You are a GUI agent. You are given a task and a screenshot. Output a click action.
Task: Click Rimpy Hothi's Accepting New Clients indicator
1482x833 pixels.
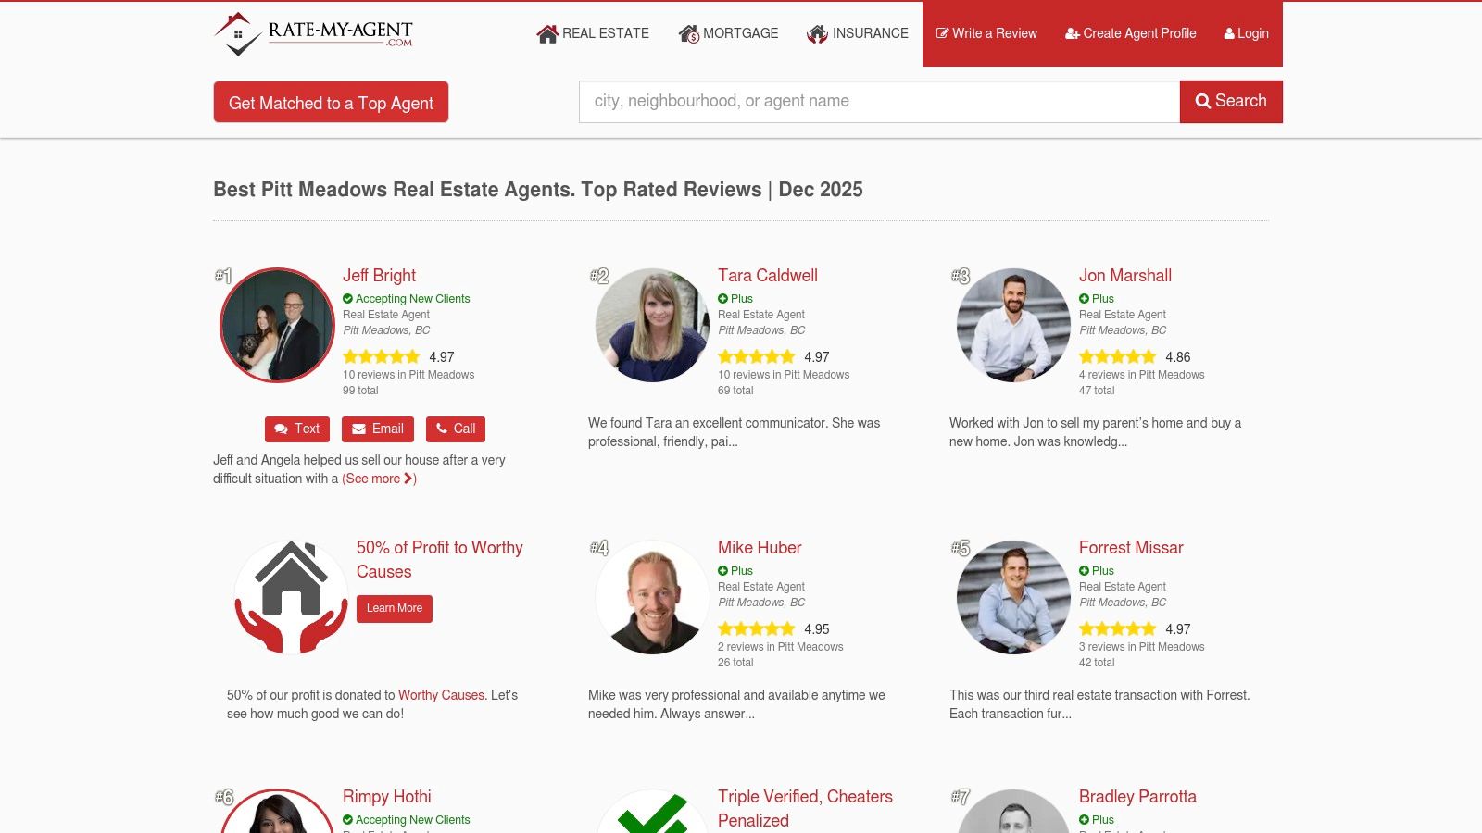pyautogui.click(x=348, y=819)
